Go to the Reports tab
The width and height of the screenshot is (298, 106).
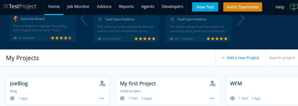coord(126,7)
